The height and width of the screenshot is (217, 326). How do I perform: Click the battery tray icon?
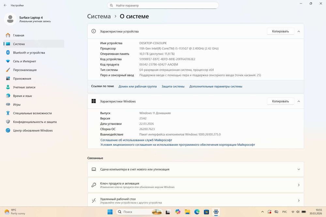click(304, 212)
